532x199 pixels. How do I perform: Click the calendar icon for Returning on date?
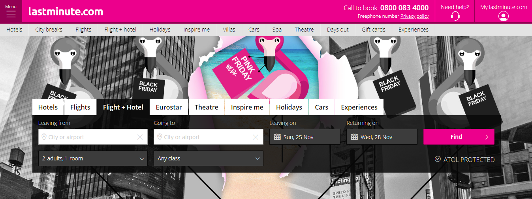(354, 137)
